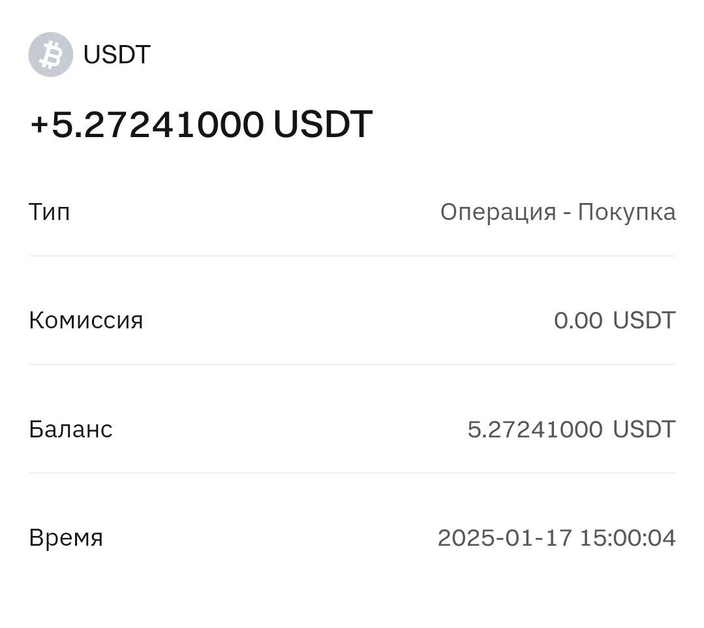Click the divider line below the Тип row
This screenshot has height=628, width=704.
coord(352,256)
